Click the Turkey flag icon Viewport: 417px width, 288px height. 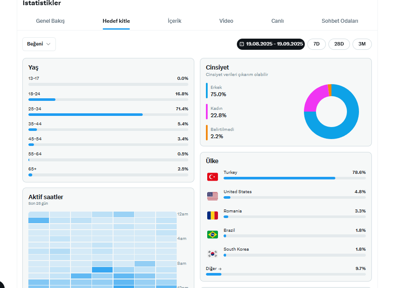pyautogui.click(x=212, y=177)
